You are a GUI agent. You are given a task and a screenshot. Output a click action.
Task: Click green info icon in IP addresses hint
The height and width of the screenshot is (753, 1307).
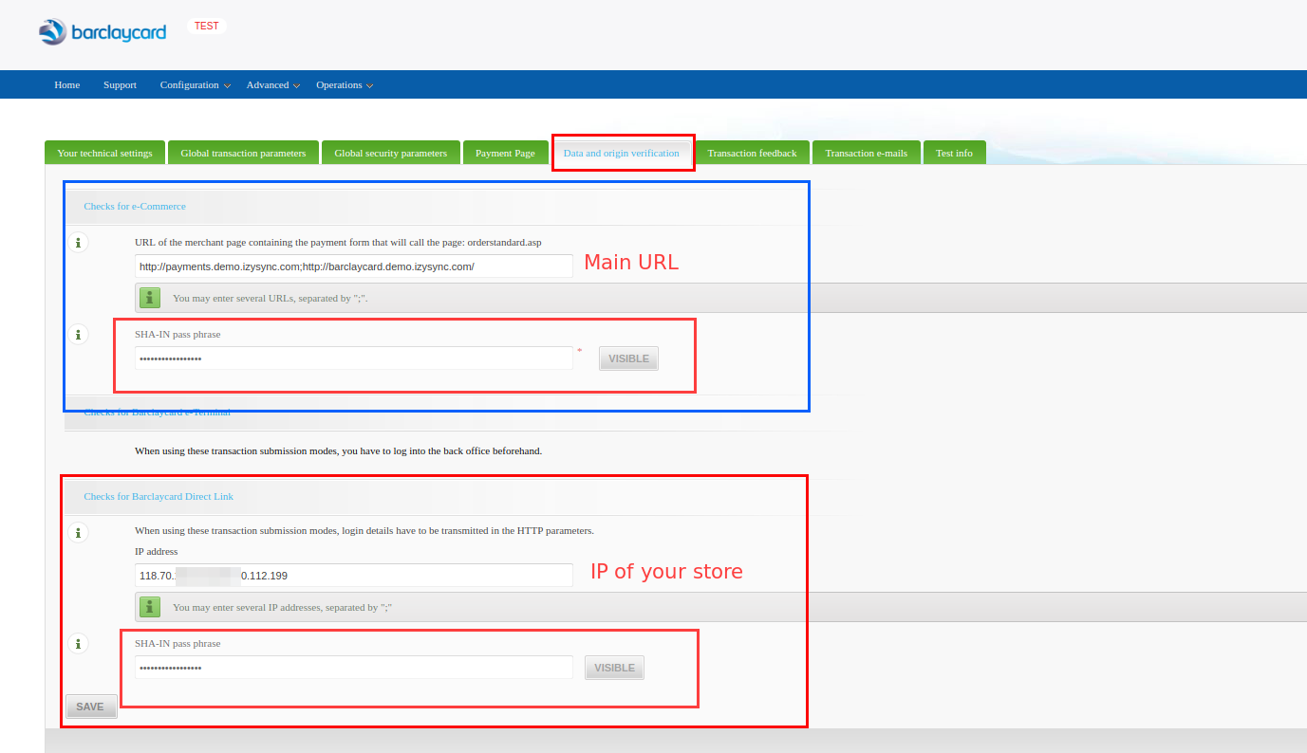tap(150, 607)
